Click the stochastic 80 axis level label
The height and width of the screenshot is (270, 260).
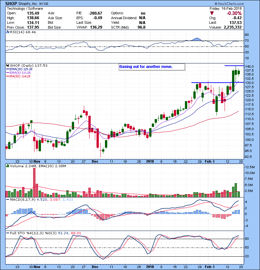coord(247,239)
